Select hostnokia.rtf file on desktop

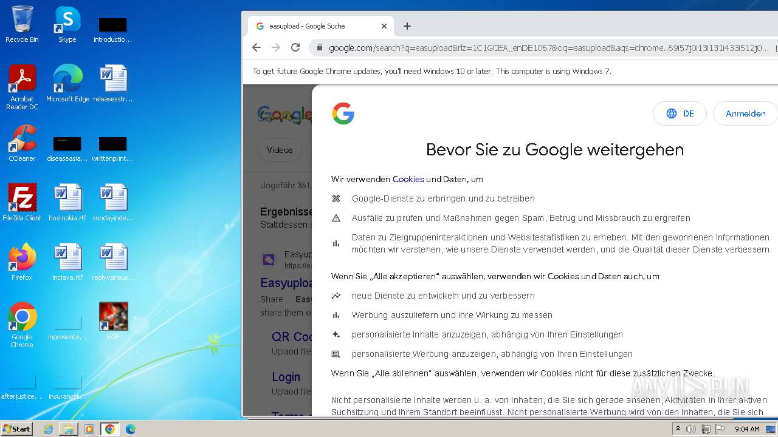[67, 203]
